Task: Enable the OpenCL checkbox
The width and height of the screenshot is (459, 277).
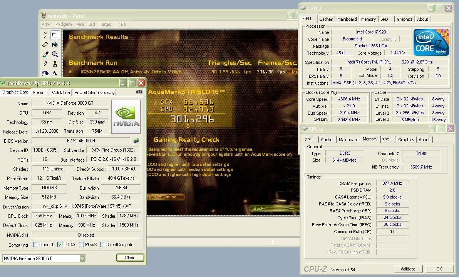Action: click(x=36, y=245)
